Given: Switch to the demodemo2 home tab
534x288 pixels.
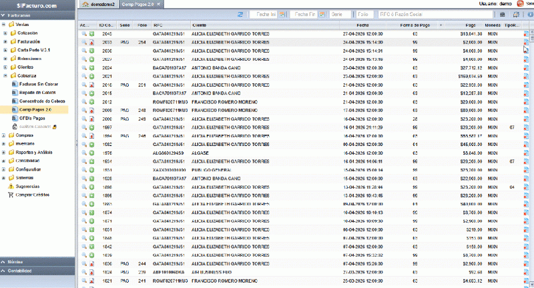Looking at the screenshot, I should (99, 4).
